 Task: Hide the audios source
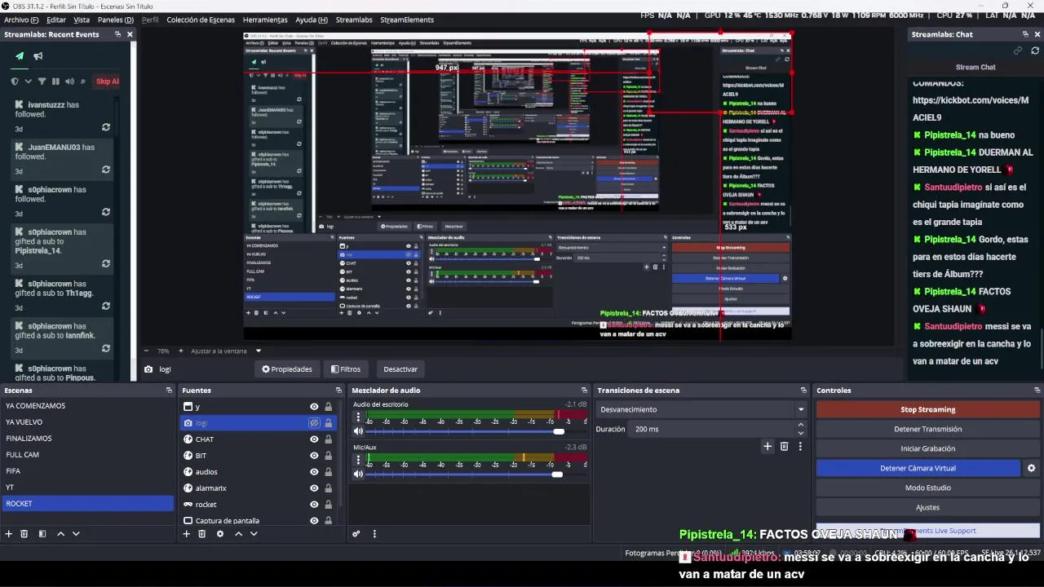pos(314,472)
